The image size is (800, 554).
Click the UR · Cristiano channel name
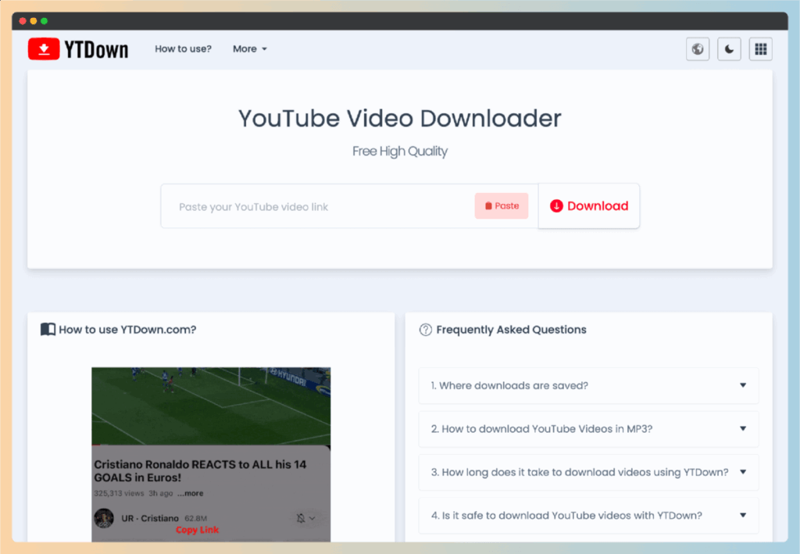coord(150,518)
